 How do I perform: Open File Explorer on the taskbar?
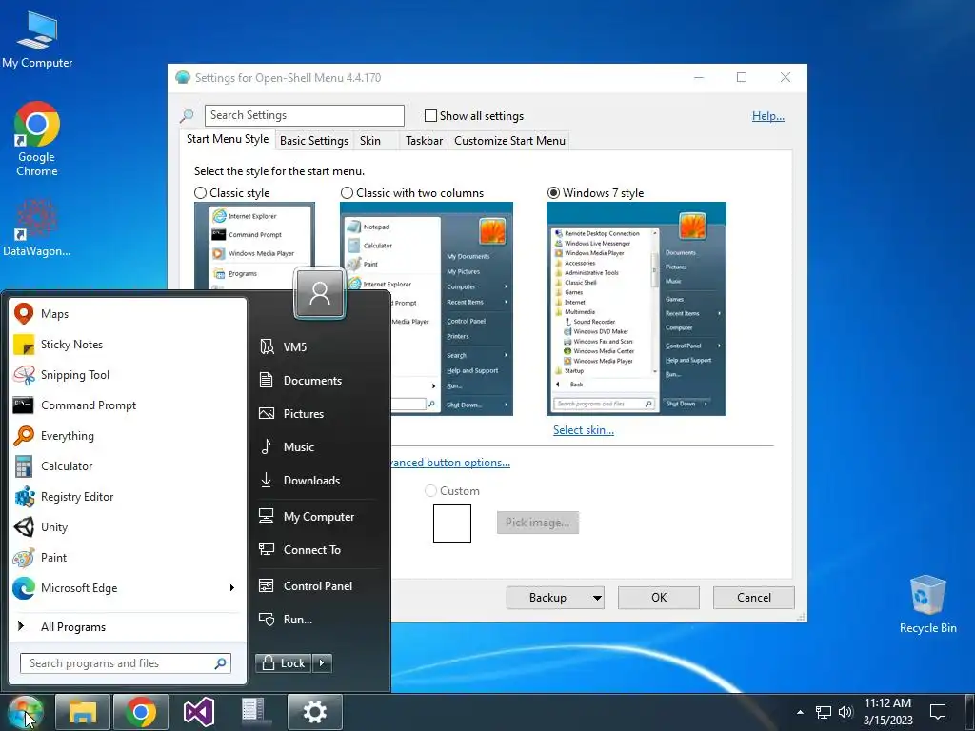click(82, 712)
